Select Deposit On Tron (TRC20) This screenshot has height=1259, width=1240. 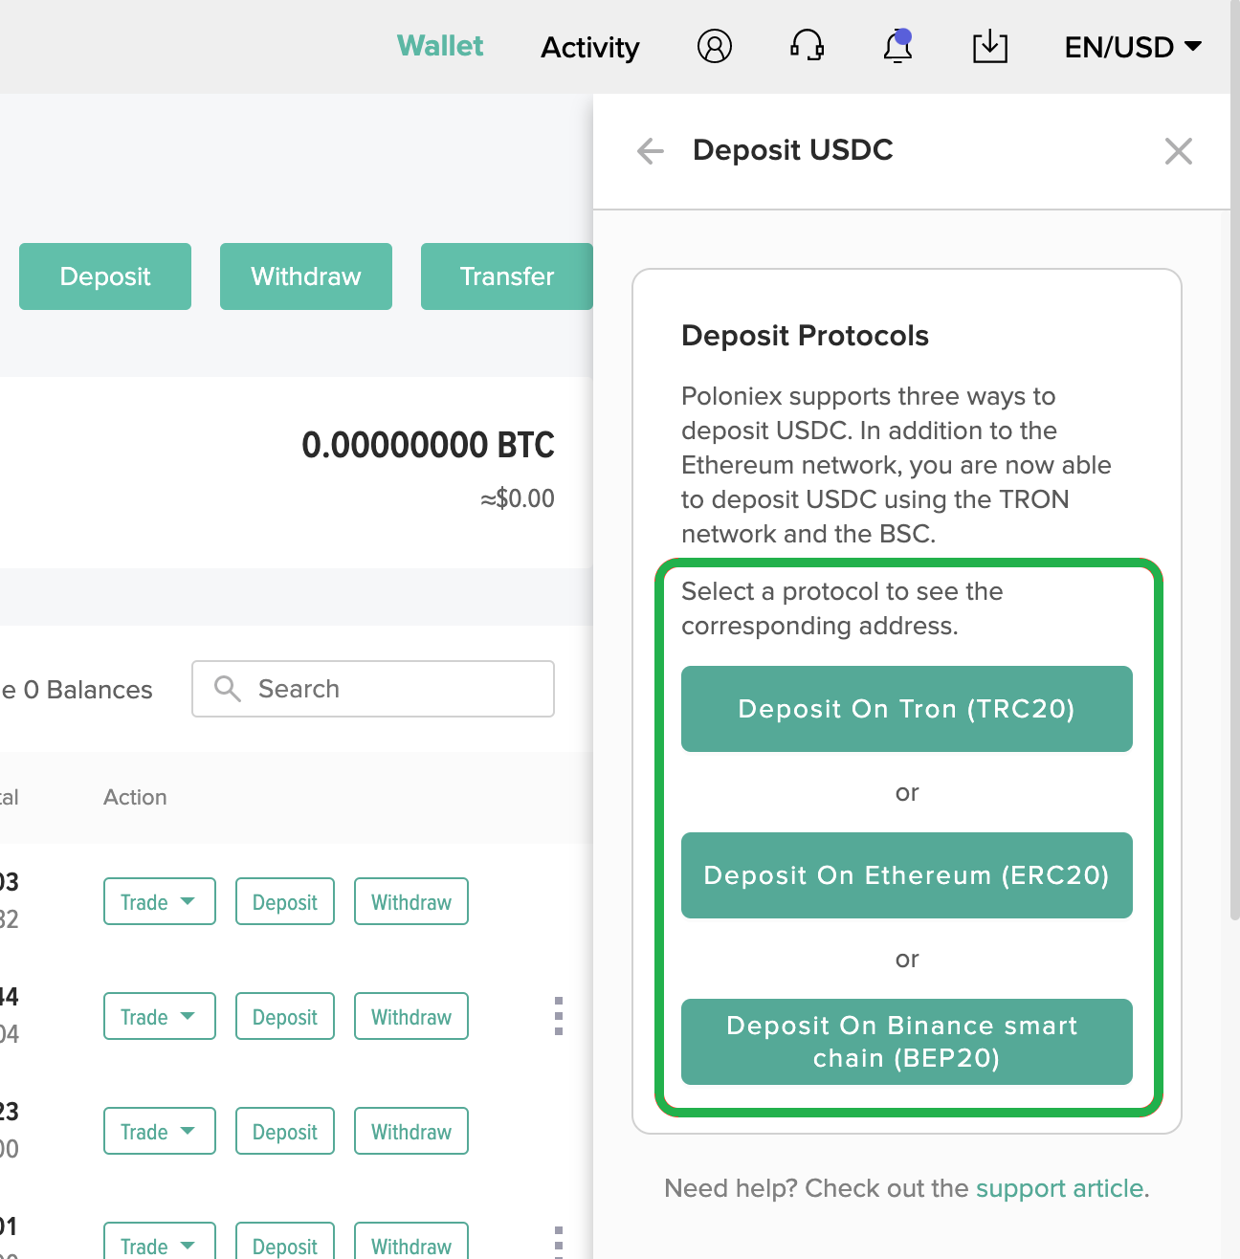[907, 709]
